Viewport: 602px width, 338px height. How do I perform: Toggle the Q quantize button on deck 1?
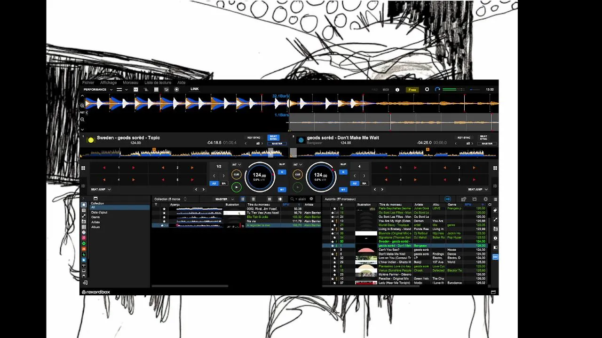[x=282, y=172]
